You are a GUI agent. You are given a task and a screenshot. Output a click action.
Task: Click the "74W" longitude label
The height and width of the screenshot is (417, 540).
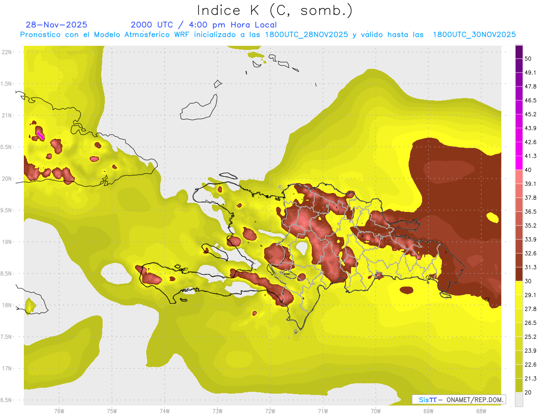click(165, 411)
